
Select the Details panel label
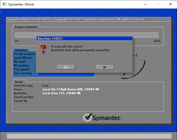[19, 82]
